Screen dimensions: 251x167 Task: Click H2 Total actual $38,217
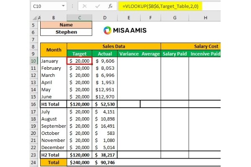click(105, 155)
